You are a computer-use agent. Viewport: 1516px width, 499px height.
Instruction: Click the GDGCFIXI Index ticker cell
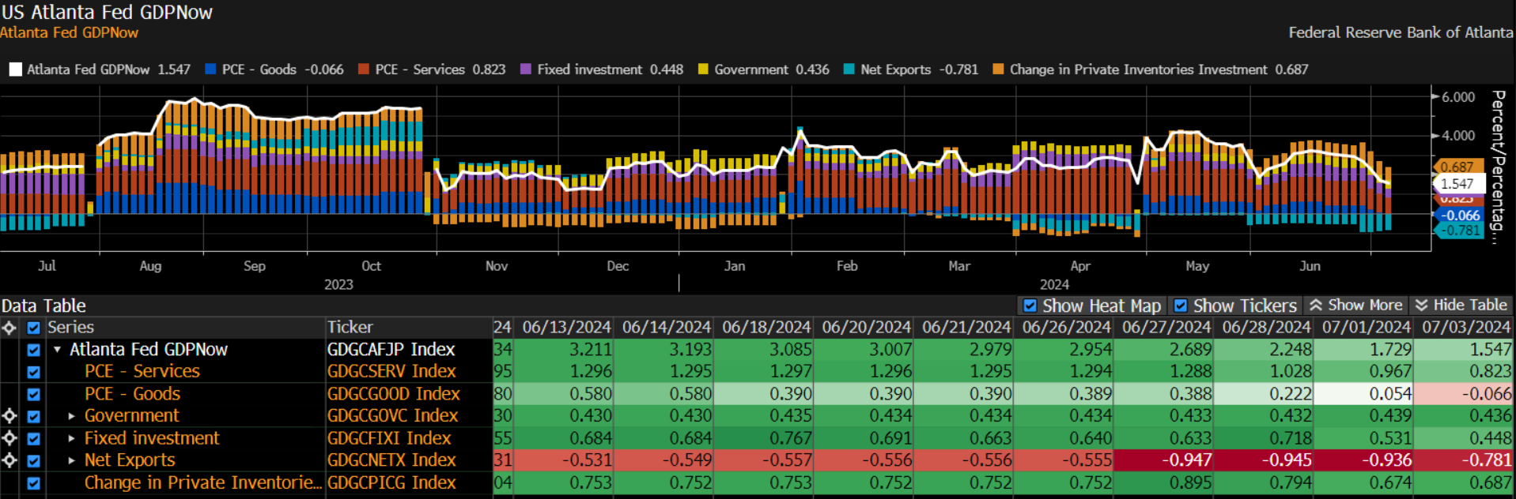[x=389, y=438]
